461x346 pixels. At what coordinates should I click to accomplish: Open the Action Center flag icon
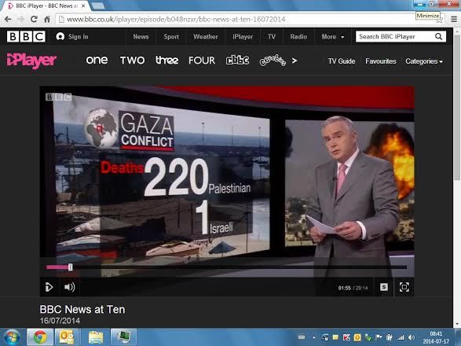[x=379, y=337]
